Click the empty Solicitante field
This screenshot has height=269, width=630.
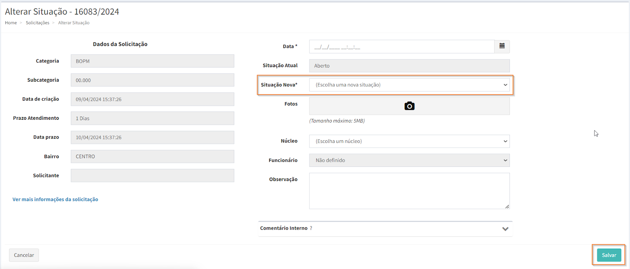coord(152,176)
